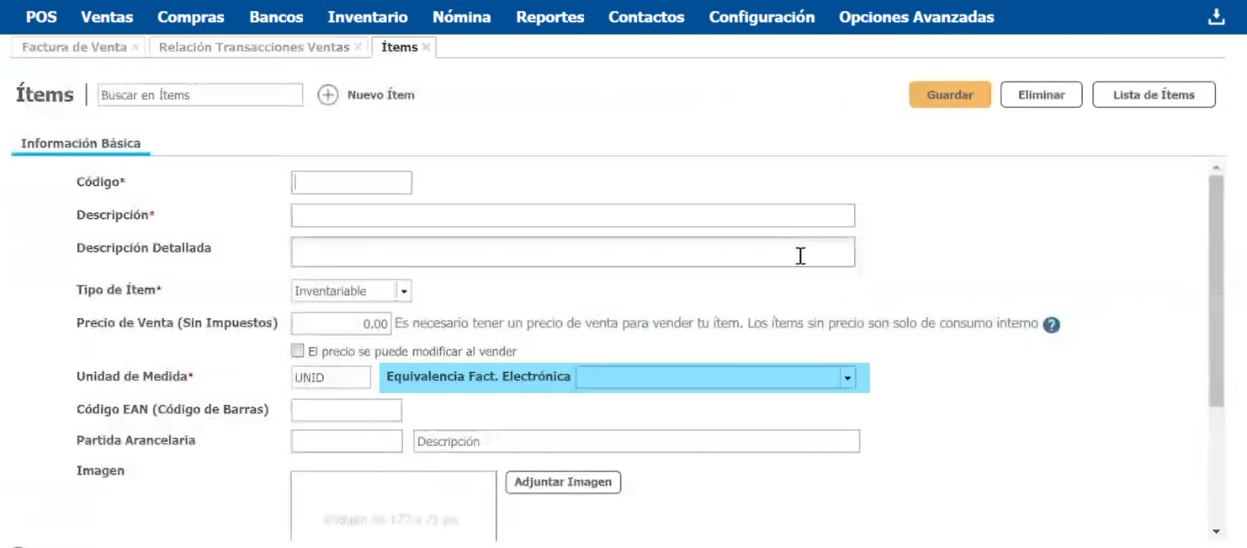
Task: Open the Opciones Avanzadas menu
Action: pyautogui.click(x=915, y=17)
